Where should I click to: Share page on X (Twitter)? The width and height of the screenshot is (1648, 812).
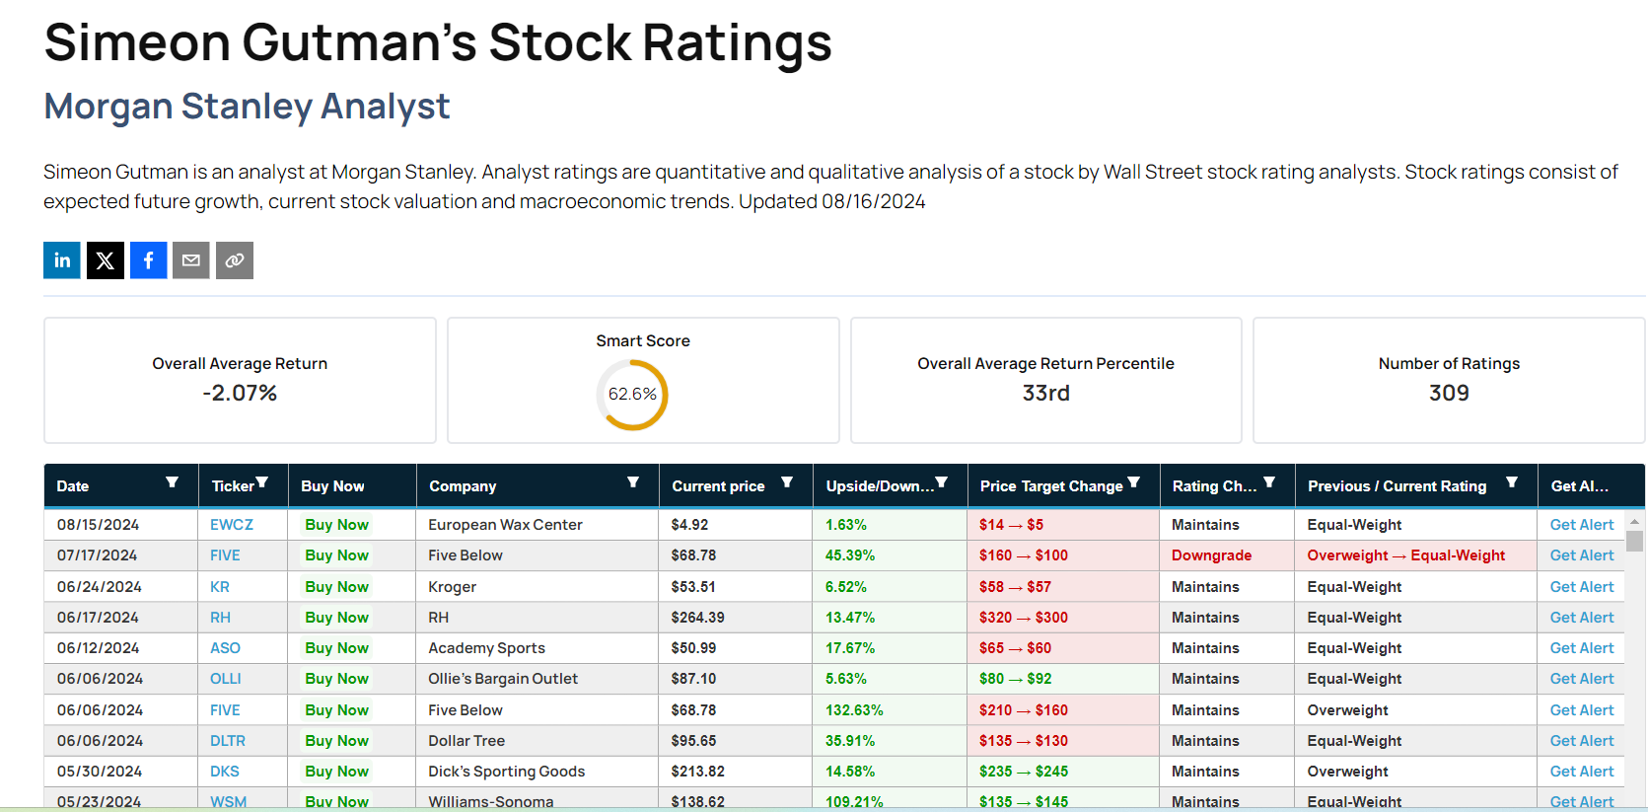click(106, 260)
